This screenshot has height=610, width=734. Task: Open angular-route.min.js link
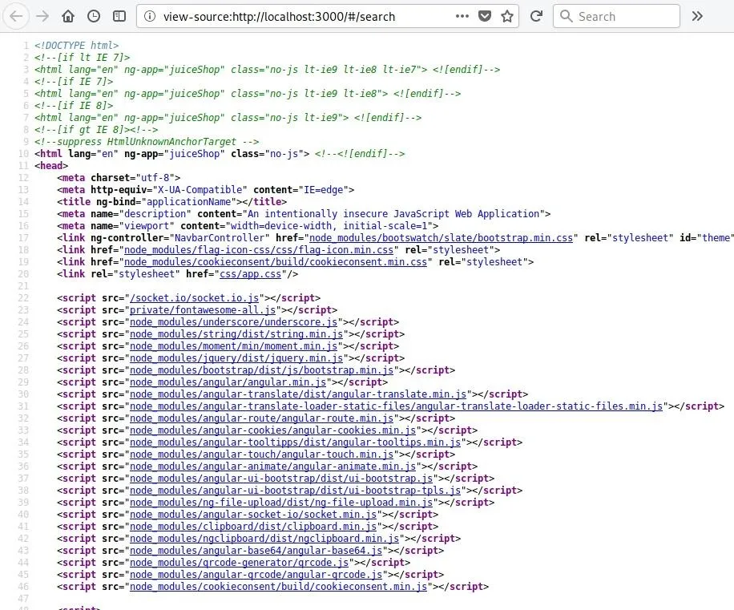pyautogui.click(x=262, y=418)
